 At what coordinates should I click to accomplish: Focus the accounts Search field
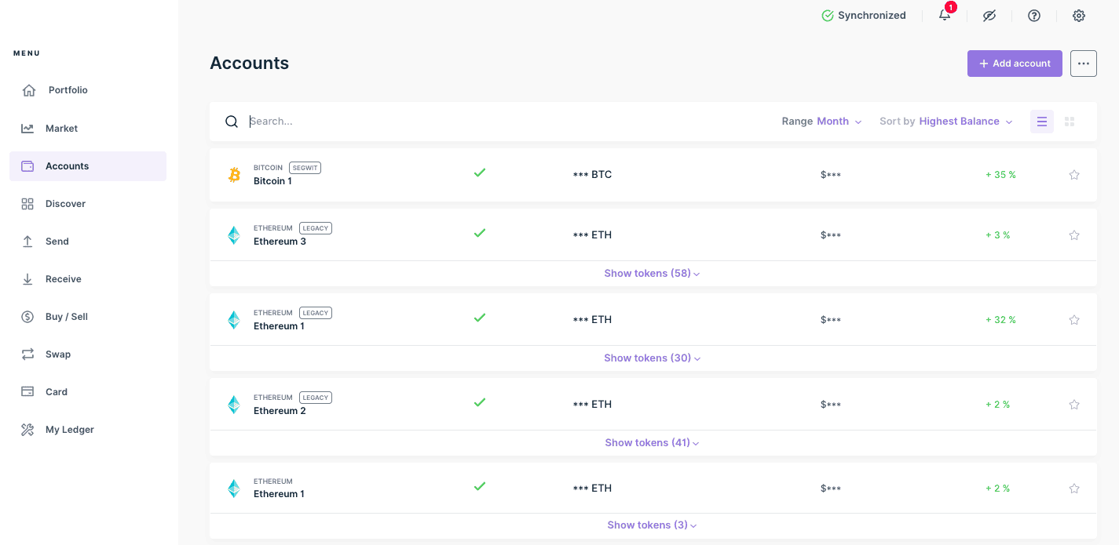[471, 122]
